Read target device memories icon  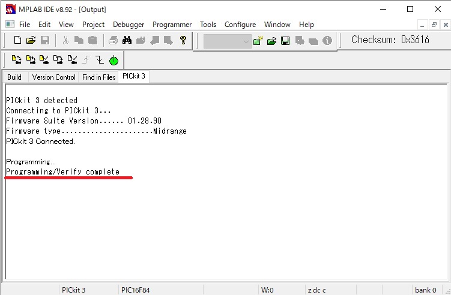pos(31,59)
